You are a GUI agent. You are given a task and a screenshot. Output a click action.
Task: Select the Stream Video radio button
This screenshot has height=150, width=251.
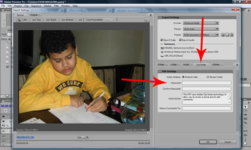(207, 77)
